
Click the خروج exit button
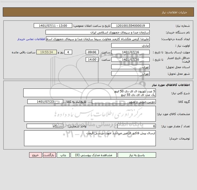point(35,155)
